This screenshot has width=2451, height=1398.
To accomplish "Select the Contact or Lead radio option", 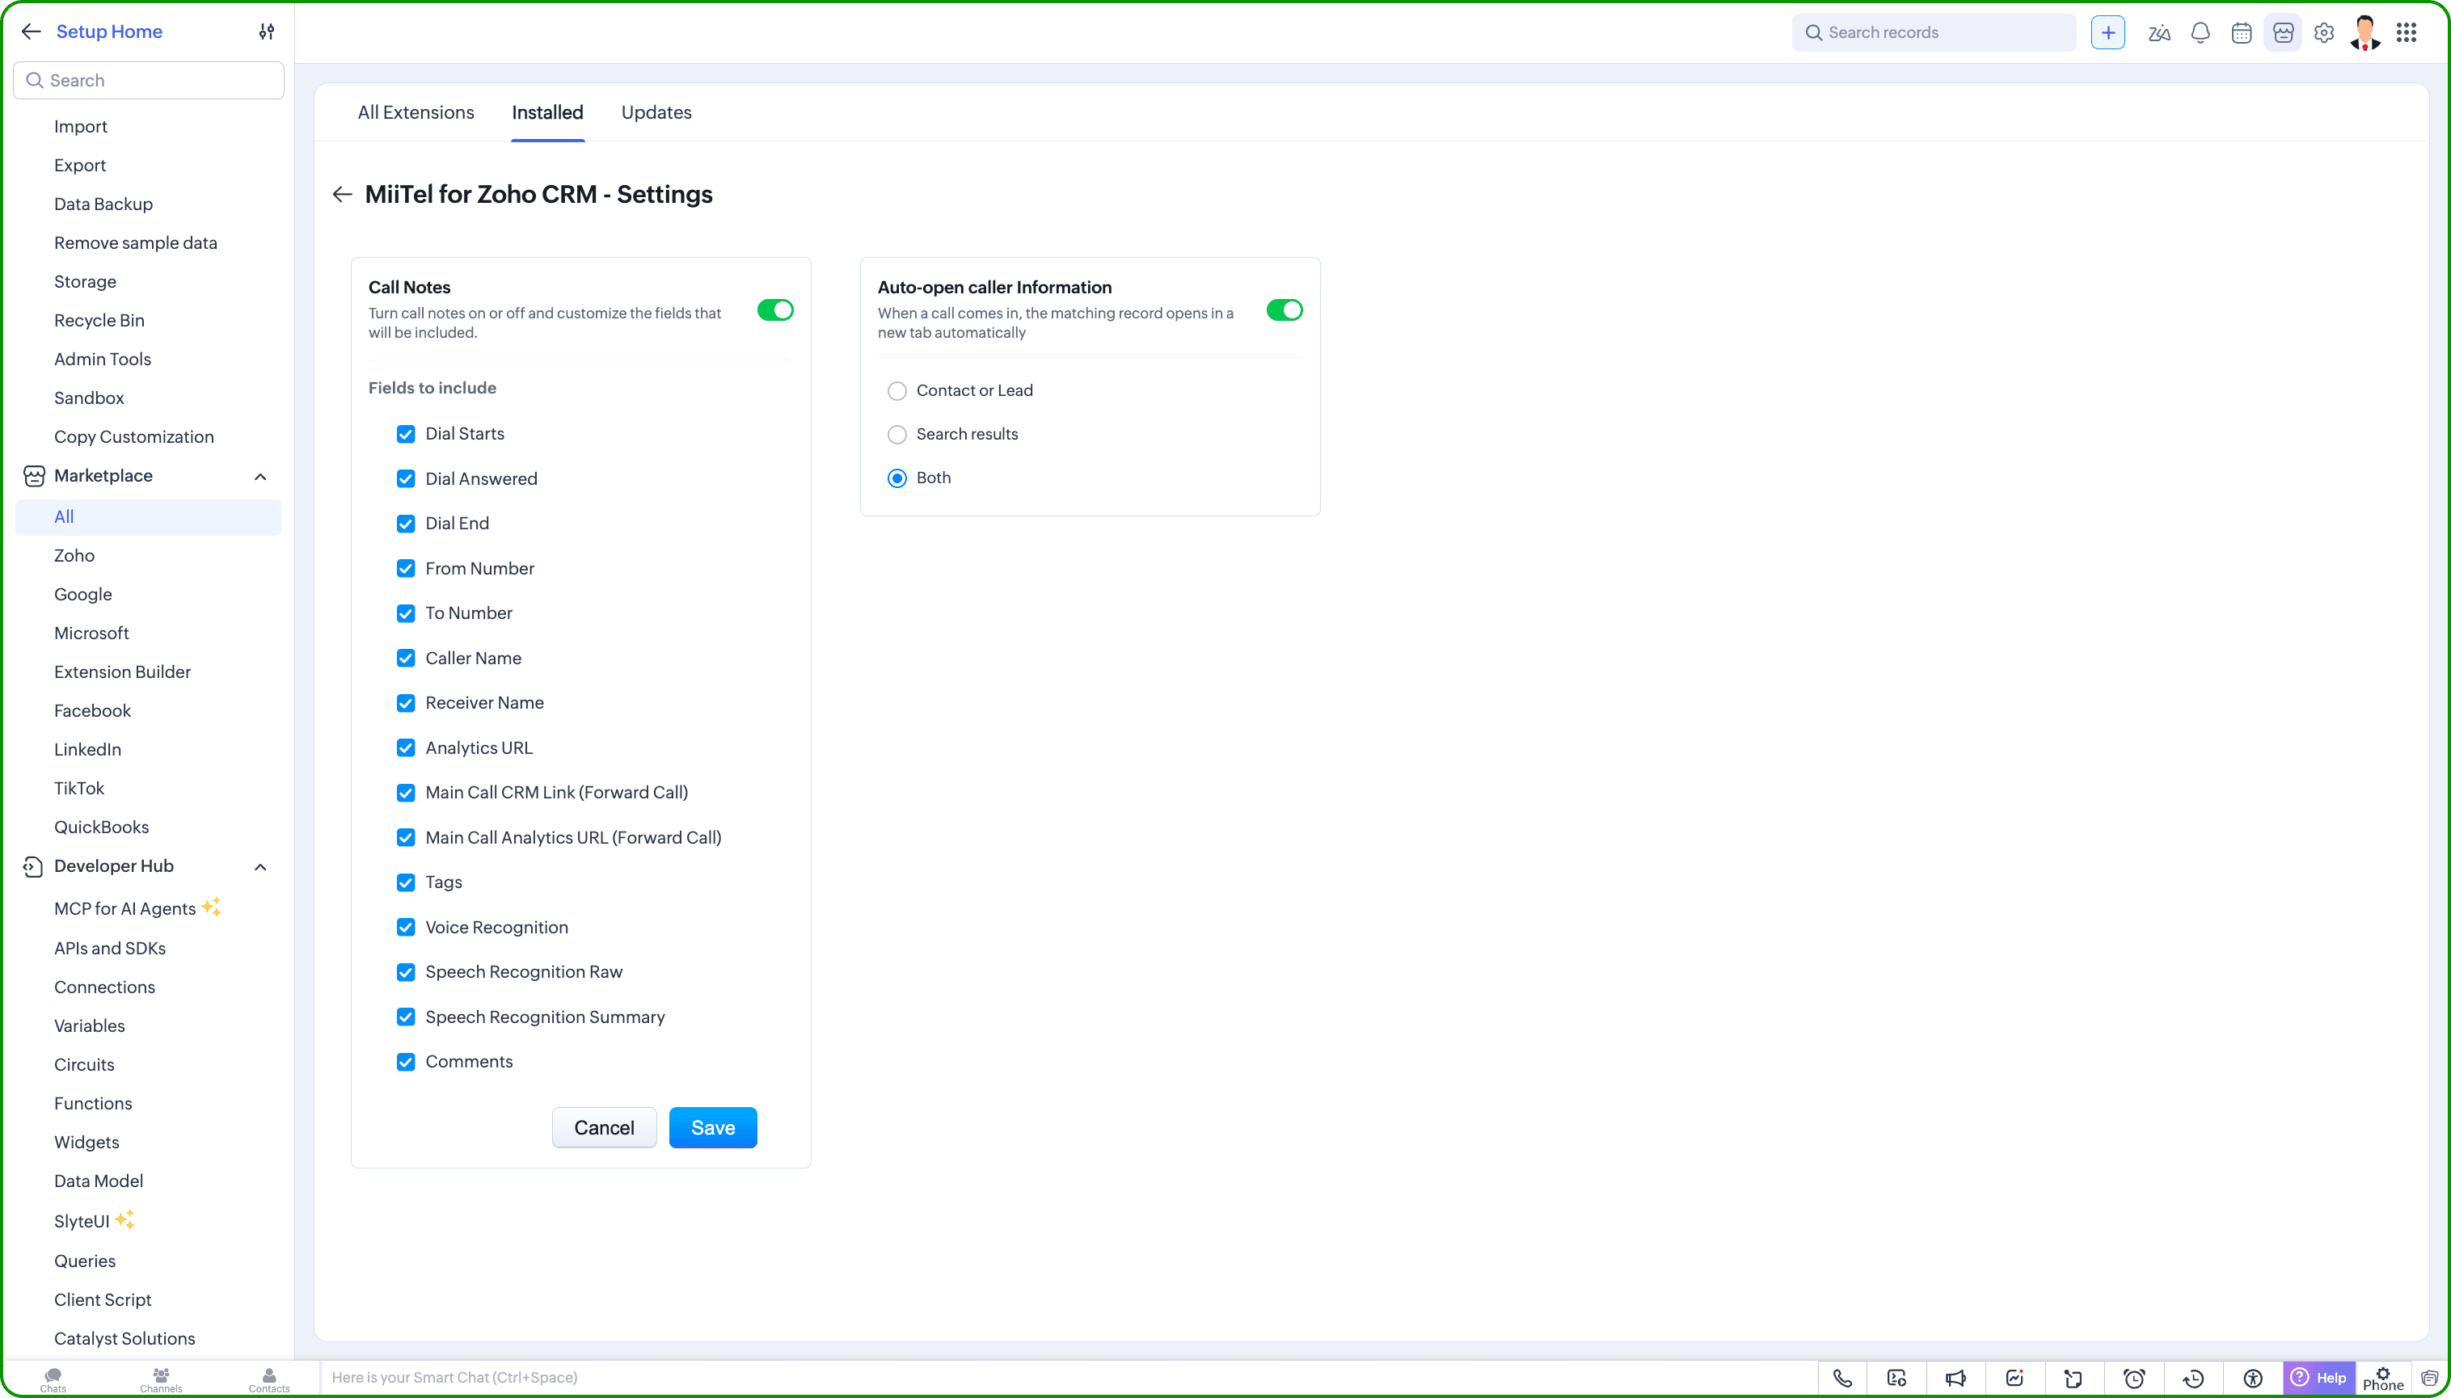I will (x=897, y=391).
